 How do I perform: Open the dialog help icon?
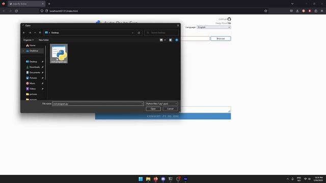point(177,40)
